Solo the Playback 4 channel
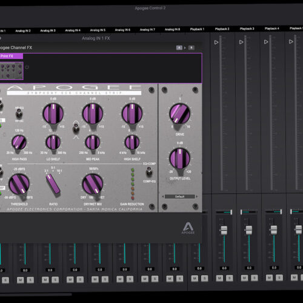The image size is (303, 303). [x=279, y=278]
